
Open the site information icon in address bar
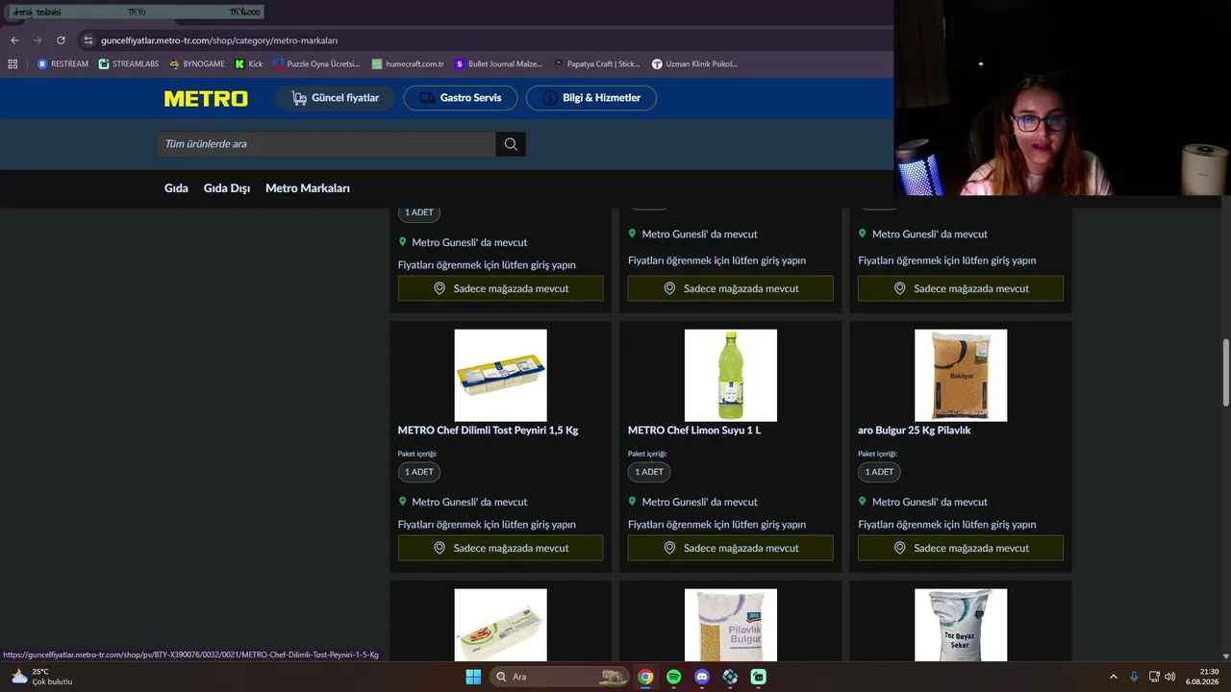[88, 40]
